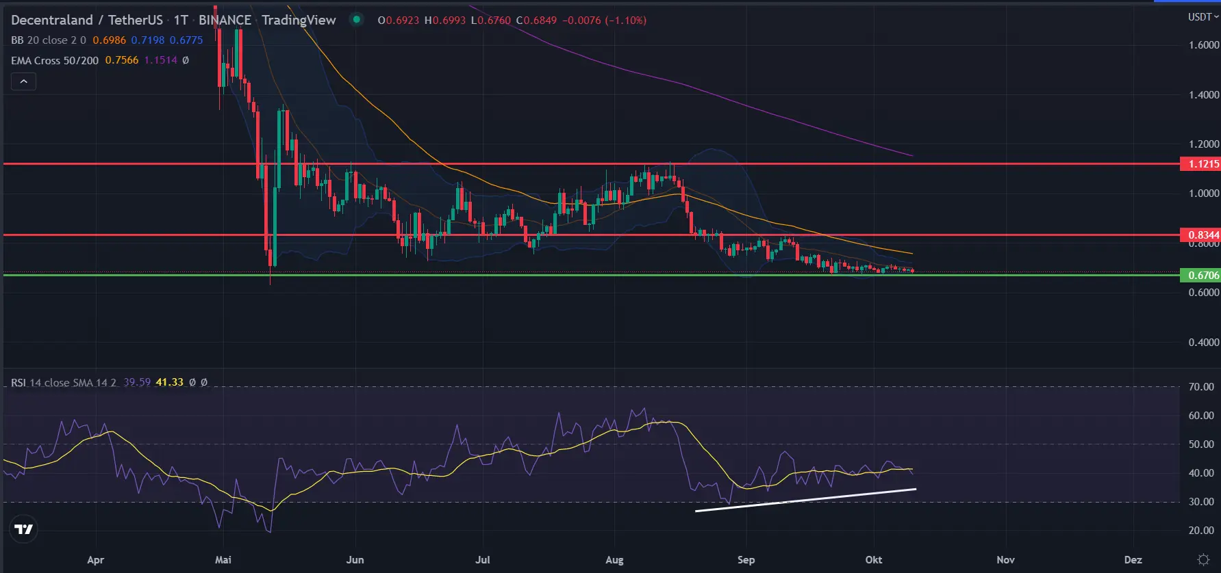Click the RSI 50.00 axis value
The height and width of the screenshot is (573, 1221).
(1201, 444)
